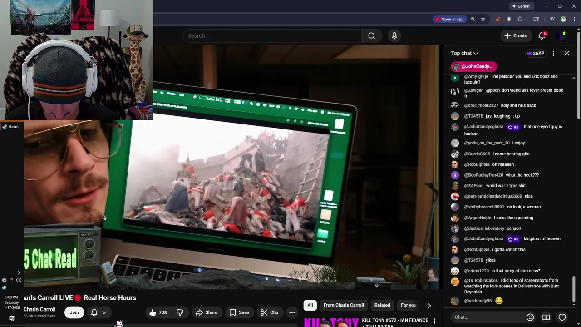Expand the Top chat dropdown
Image resolution: width=581 pixels, height=327 pixels.
coord(464,54)
